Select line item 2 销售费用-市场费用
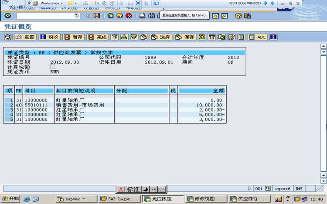The height and width of the screenshot is (204, 327). (x=115, y=105)
